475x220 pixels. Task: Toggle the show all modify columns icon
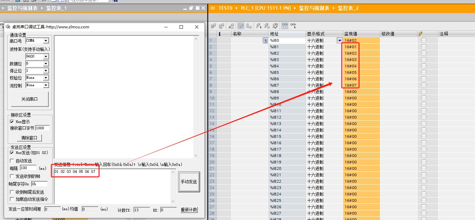pos(241,26)
